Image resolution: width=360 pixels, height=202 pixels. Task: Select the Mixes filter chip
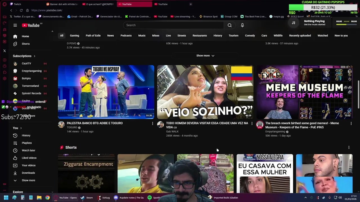tap(156, 36)
